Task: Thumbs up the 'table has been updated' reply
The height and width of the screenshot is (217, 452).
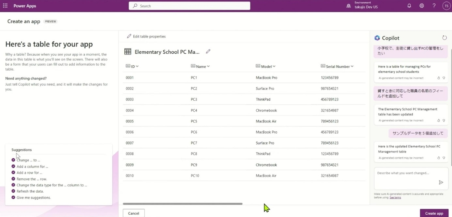Action: point(439,121)
